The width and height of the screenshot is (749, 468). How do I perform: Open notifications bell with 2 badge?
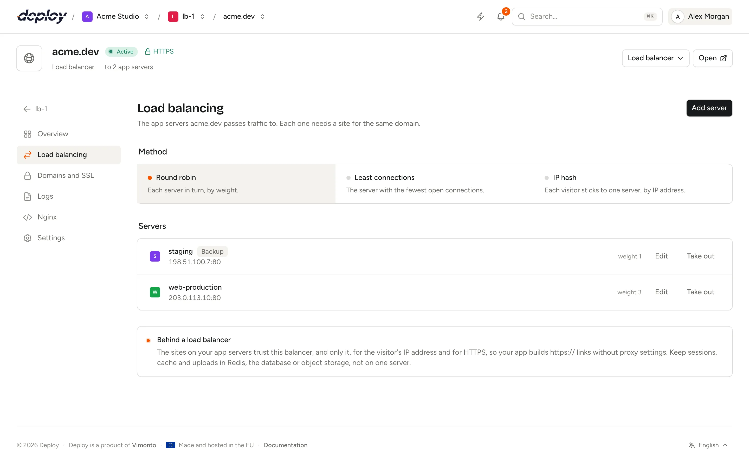tap(501, 16)
